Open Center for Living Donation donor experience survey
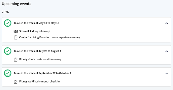 (x=50, y=37)
